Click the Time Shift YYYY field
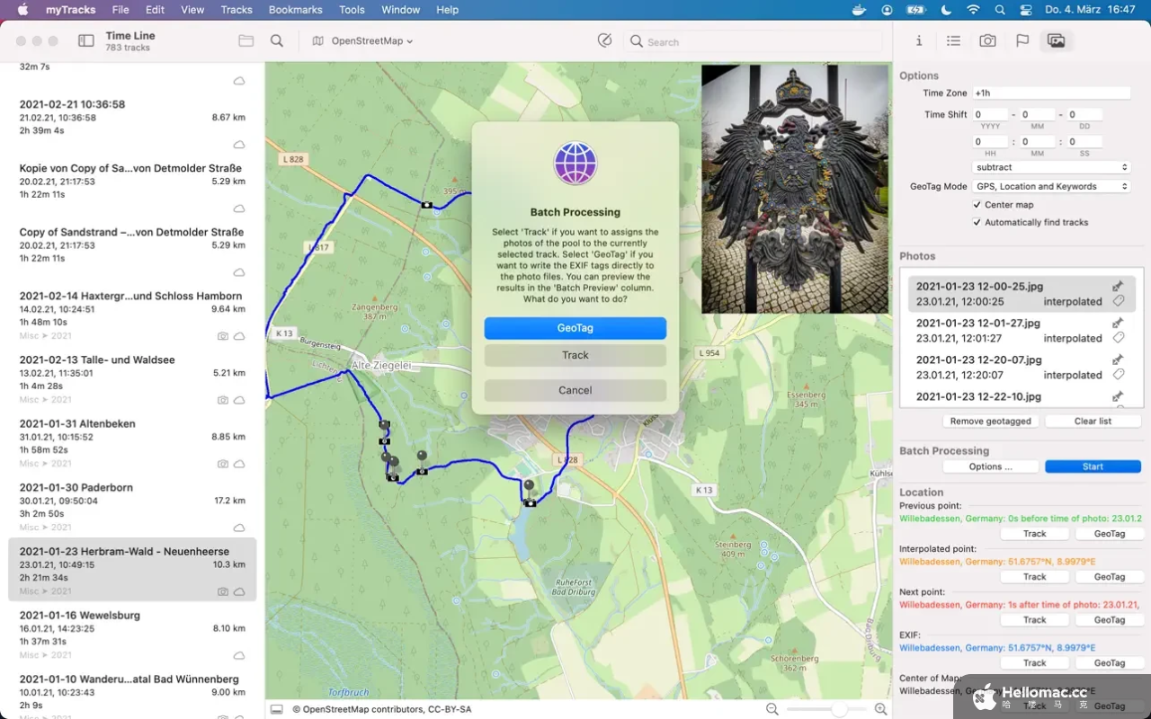This screenshot has width=1151, height=719. 990,114
